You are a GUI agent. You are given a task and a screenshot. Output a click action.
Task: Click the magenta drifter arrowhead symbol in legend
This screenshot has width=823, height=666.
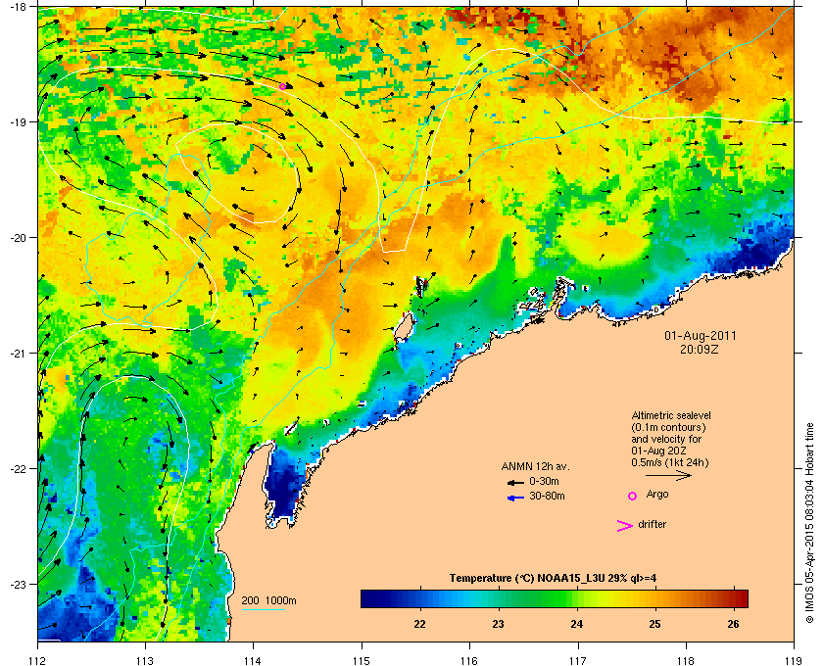click(x=624, y=526)
